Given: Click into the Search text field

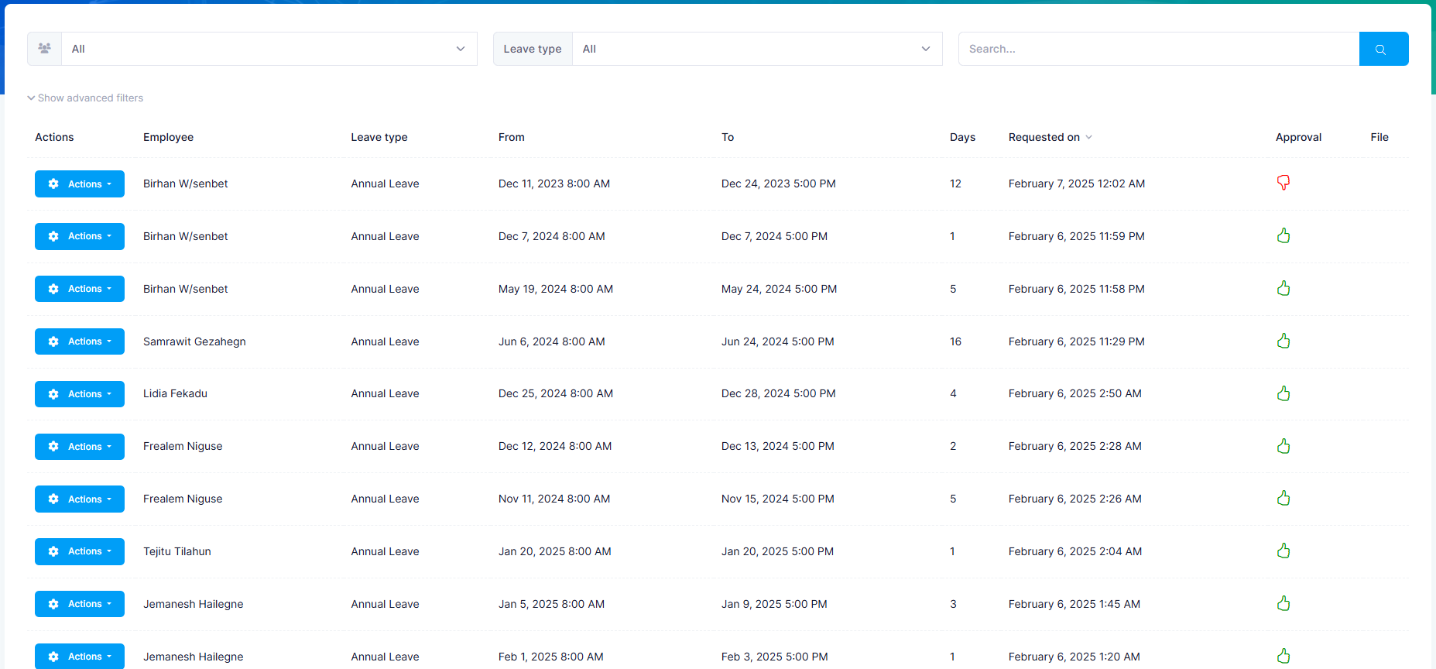Looking at the screenshot, I should click(1158, 49).
